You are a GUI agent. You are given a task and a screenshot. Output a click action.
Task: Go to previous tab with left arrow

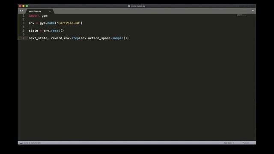point(20,11)
